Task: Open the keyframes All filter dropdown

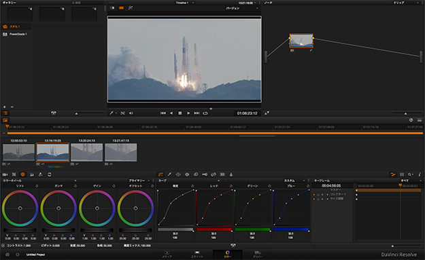Action: [411, 181]
